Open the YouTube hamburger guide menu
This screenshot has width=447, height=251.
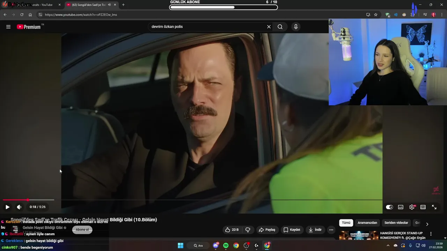(x=8, y=27)
